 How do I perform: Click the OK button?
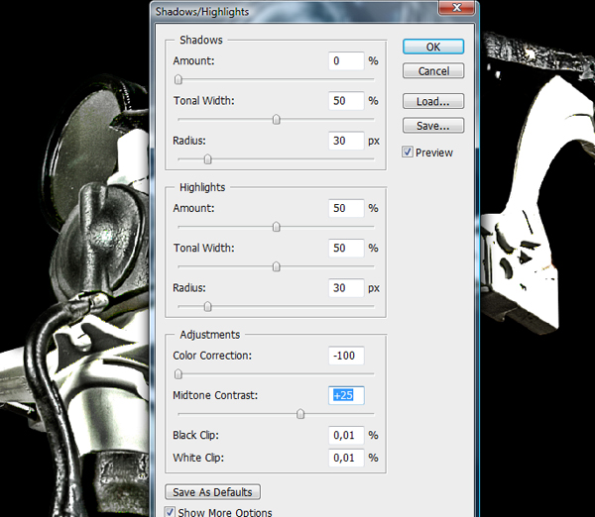[433, 47]
